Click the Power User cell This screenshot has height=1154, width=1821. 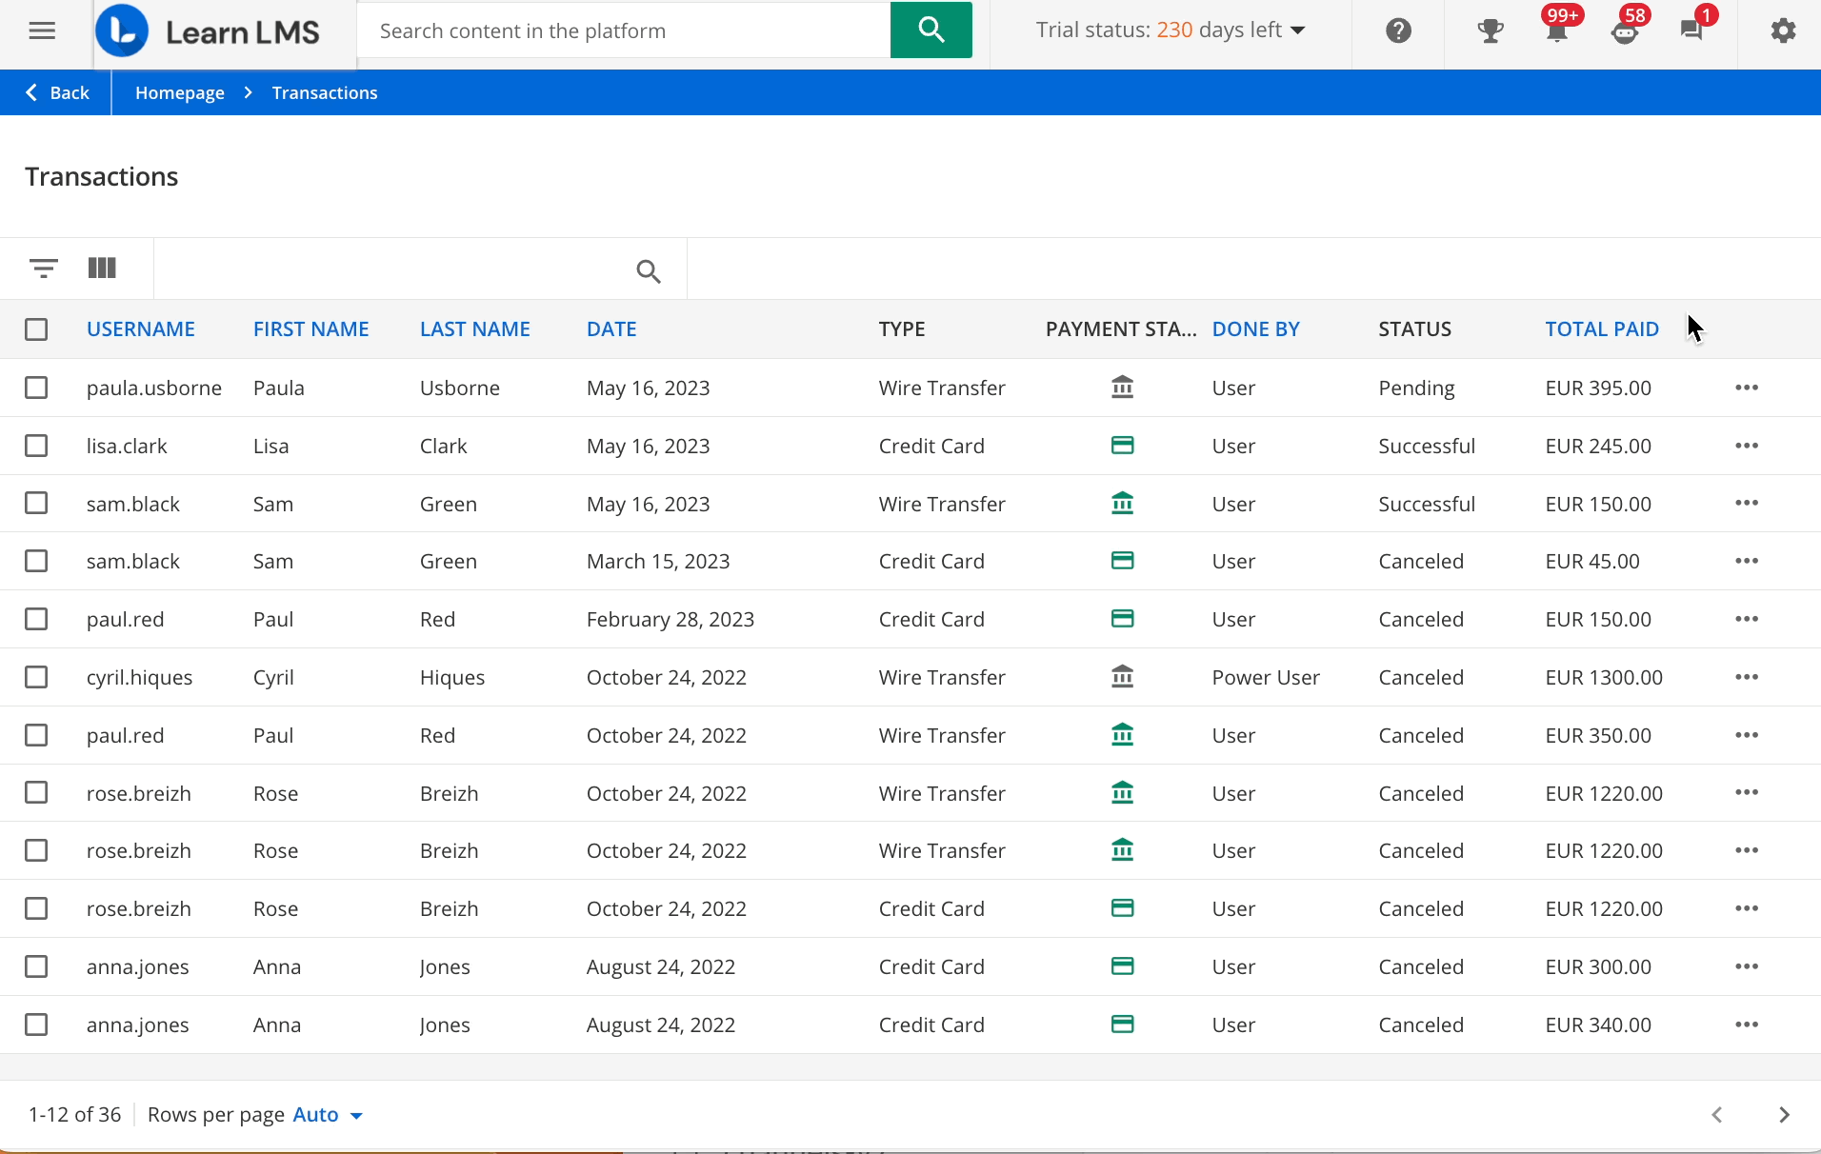[x=1266, y=677]
